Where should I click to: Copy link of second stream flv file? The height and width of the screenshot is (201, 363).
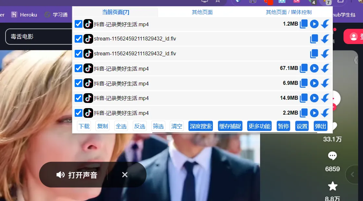(314, 54)
